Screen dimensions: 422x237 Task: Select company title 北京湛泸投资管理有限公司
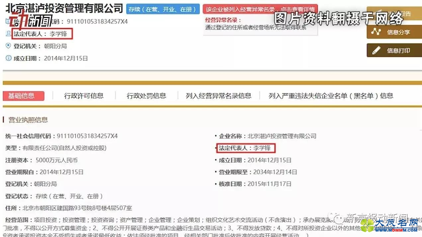[64, 8]
